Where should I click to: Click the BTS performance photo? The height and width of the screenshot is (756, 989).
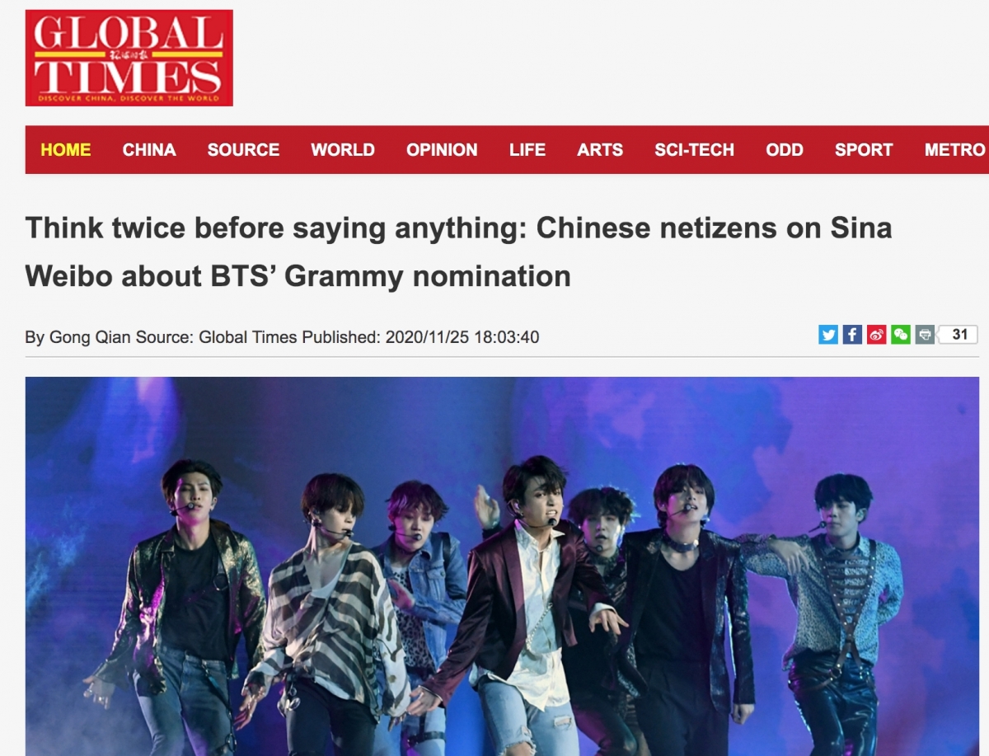(x=502, y=566)
